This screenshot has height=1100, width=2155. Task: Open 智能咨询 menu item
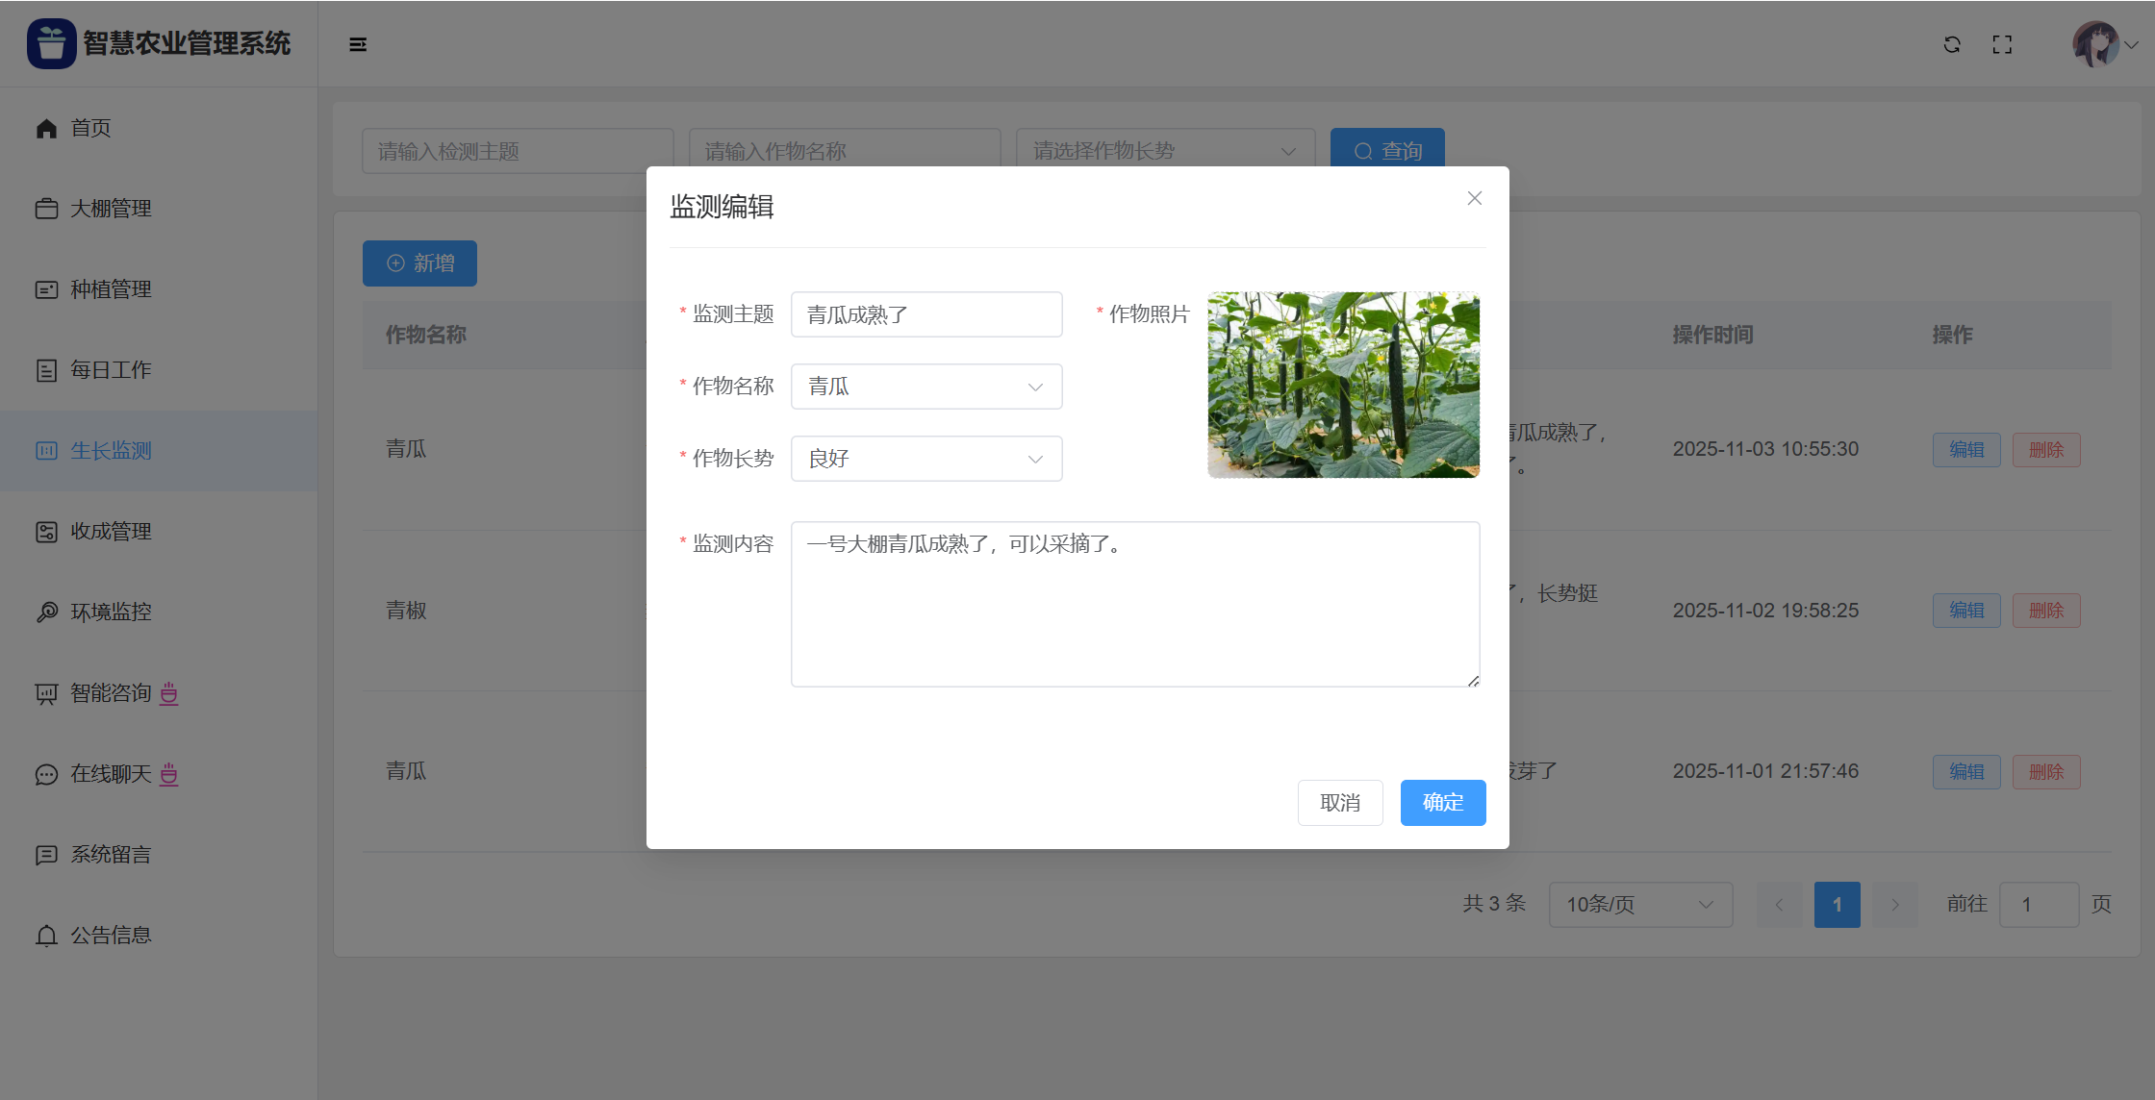click(x=111, y=693)
